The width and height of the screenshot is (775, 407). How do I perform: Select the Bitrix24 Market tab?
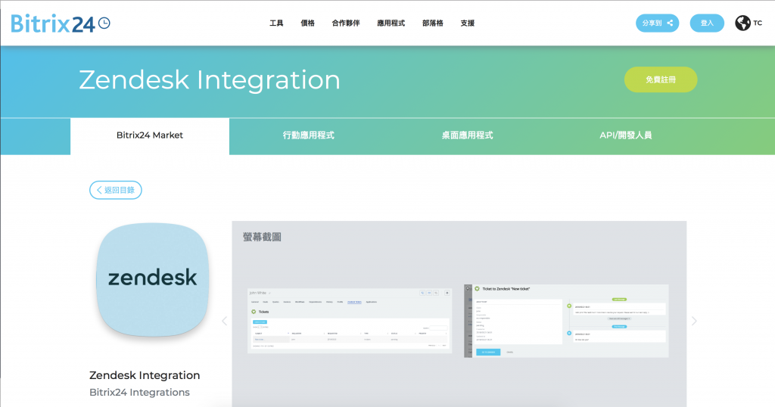150,135
